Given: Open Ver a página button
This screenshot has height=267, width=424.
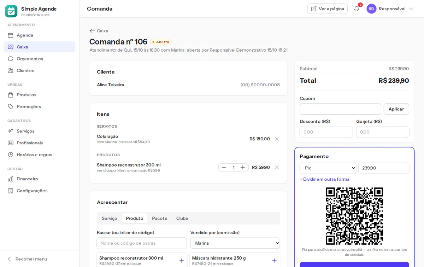Looking at the screenshot, I should [x=328, y=9].
